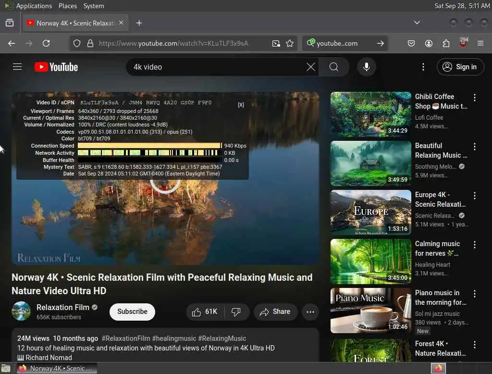Click the #RelaxationFilm hashtag
Image resolution: width=492 pixels, height=374 pixels.
pos(126,338)
